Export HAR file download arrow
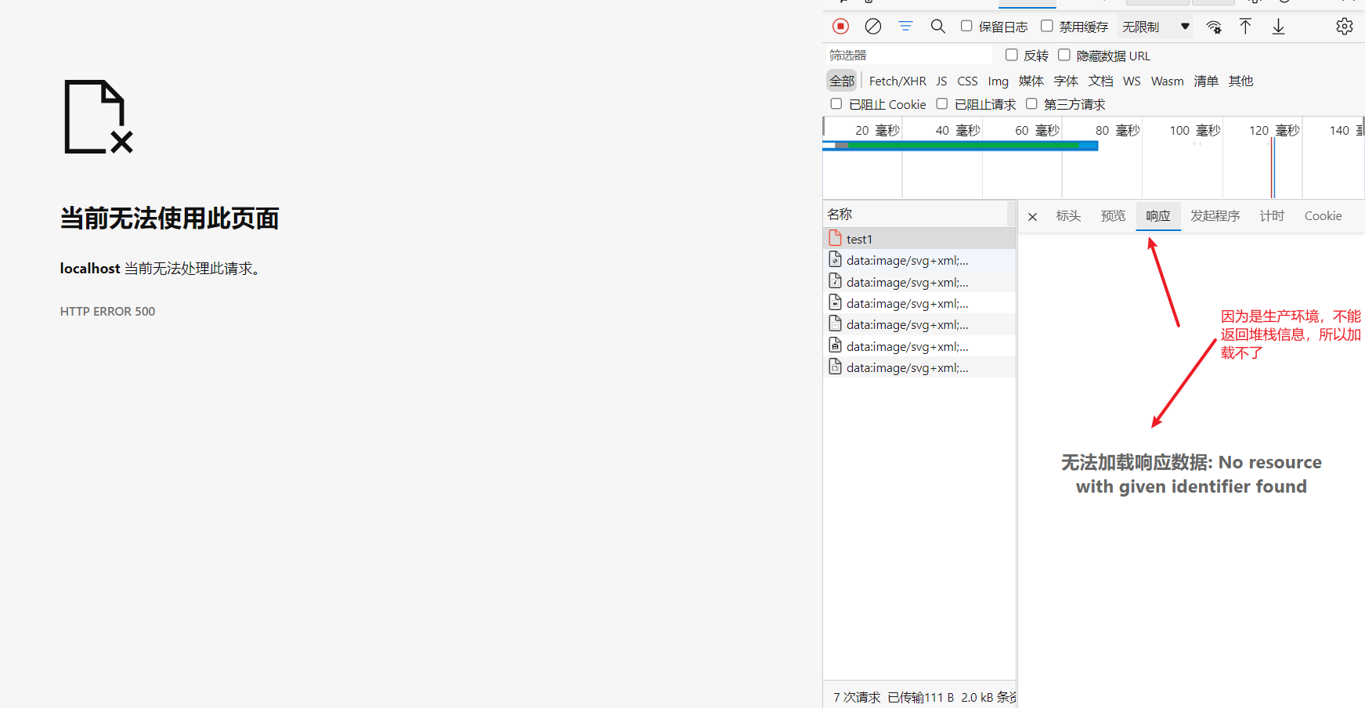The height and width of the screenshot is (708, 1365). tap(1278, 27)
